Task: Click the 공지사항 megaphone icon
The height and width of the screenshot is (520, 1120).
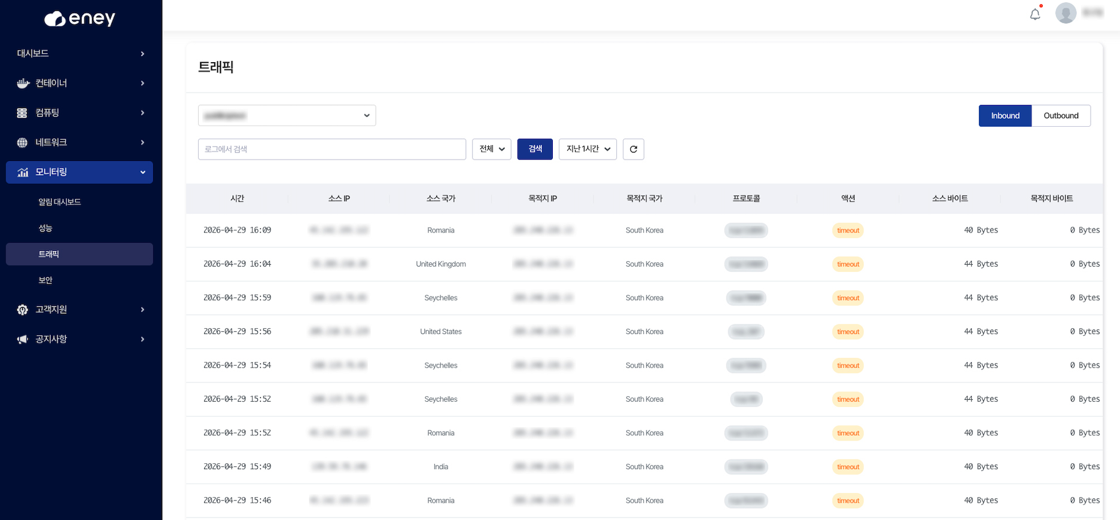Action: [x=22, y=339]
